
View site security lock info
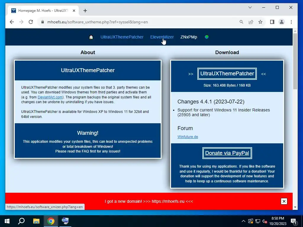(x=43, y=22)
